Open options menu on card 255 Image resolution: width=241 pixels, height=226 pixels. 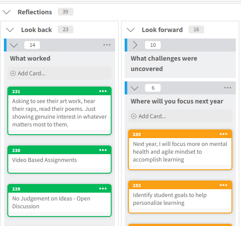coord(223,134)
